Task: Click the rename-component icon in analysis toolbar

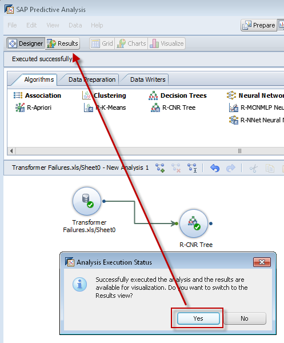Action: coord(192,168)
